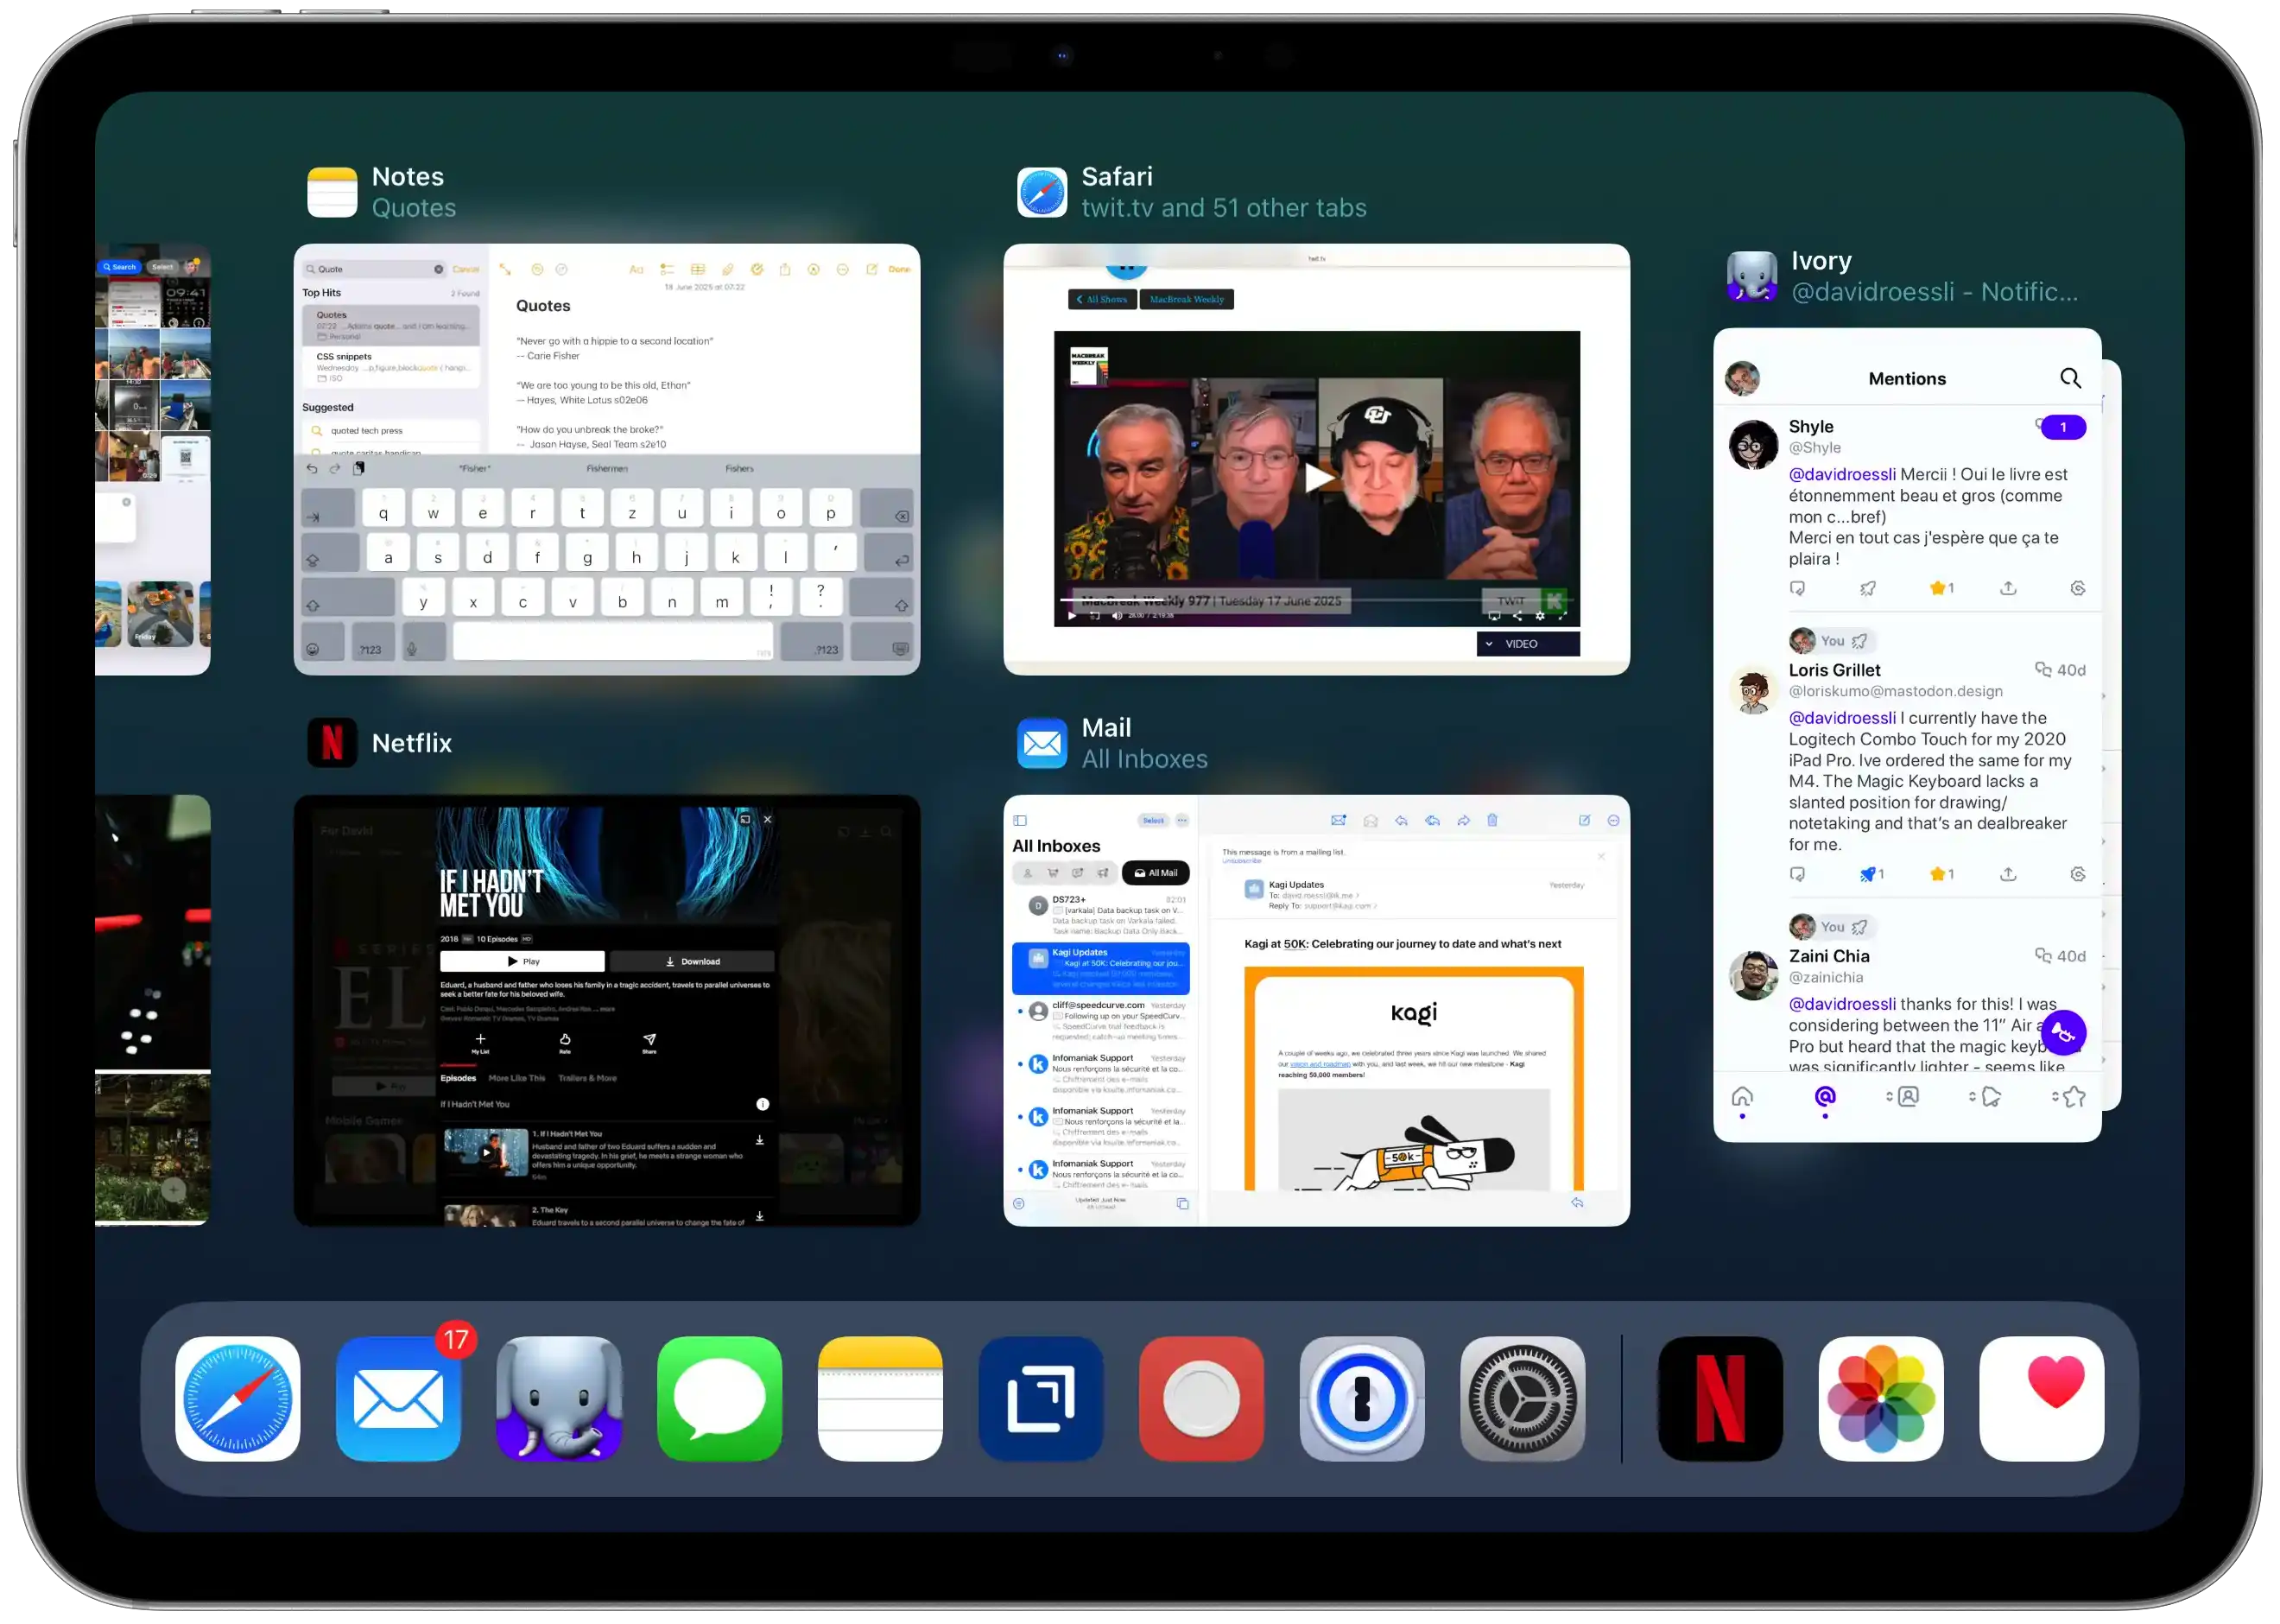Screen dimensions: 2280x1624
Task: Open Shyle's post settings gear menu
Action: coord(2077,588)
